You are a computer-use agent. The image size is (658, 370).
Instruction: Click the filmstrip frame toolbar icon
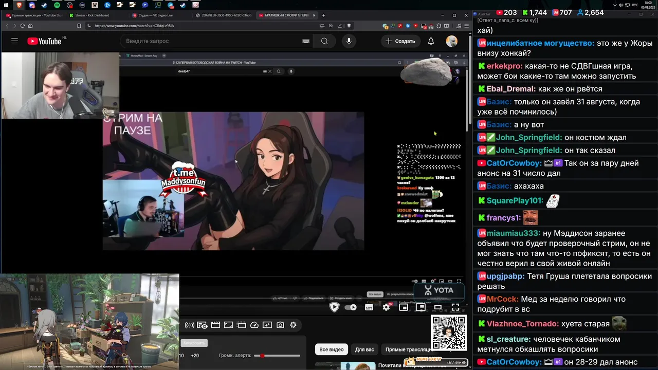point(241,325)
